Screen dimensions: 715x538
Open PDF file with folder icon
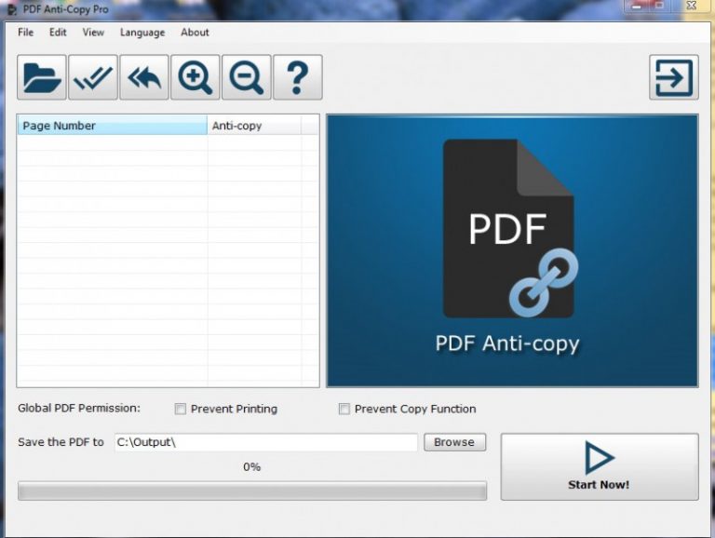[42, 77]
